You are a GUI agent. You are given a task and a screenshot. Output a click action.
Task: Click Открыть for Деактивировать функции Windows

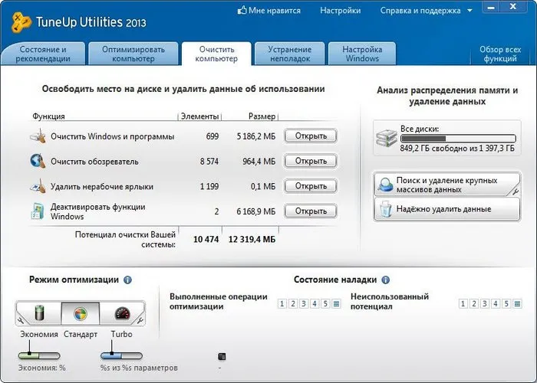[x=311, y=211]
